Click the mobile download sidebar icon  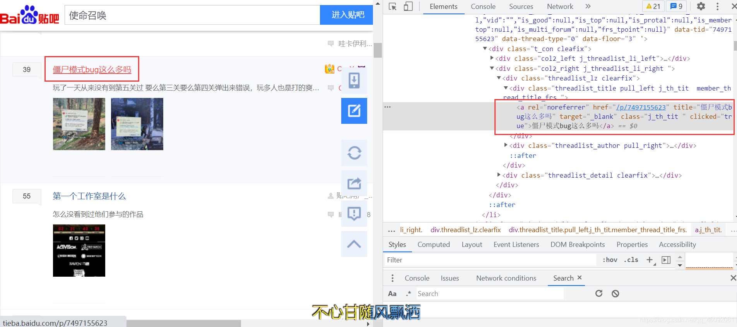coord(354,80)
